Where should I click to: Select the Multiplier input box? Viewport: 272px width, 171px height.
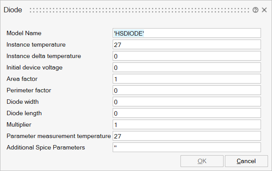[x=187, y=124]
